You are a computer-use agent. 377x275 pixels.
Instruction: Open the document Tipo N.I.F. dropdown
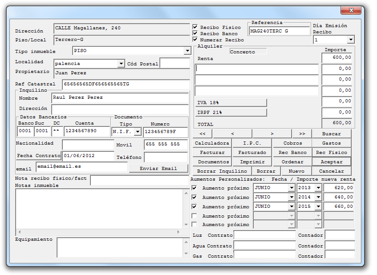[x=138, y=132]
